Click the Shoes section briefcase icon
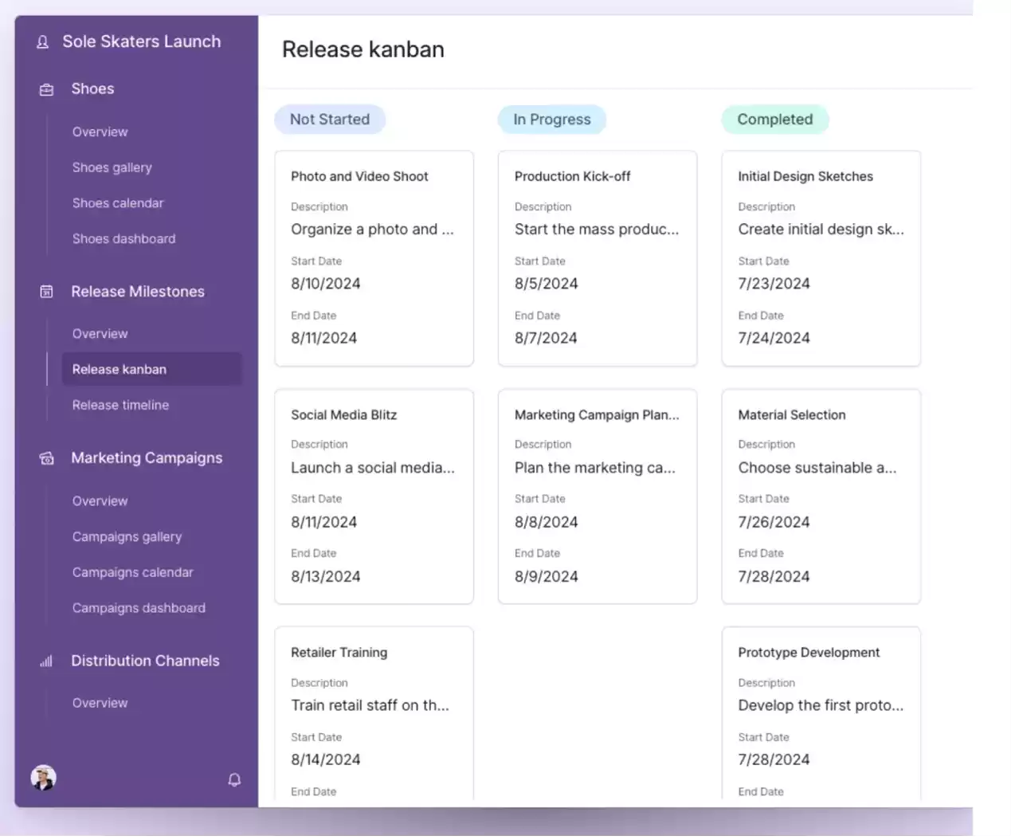Image resolution: width=1015 pixels, height=840 pixels. click(x=47, y=90)
